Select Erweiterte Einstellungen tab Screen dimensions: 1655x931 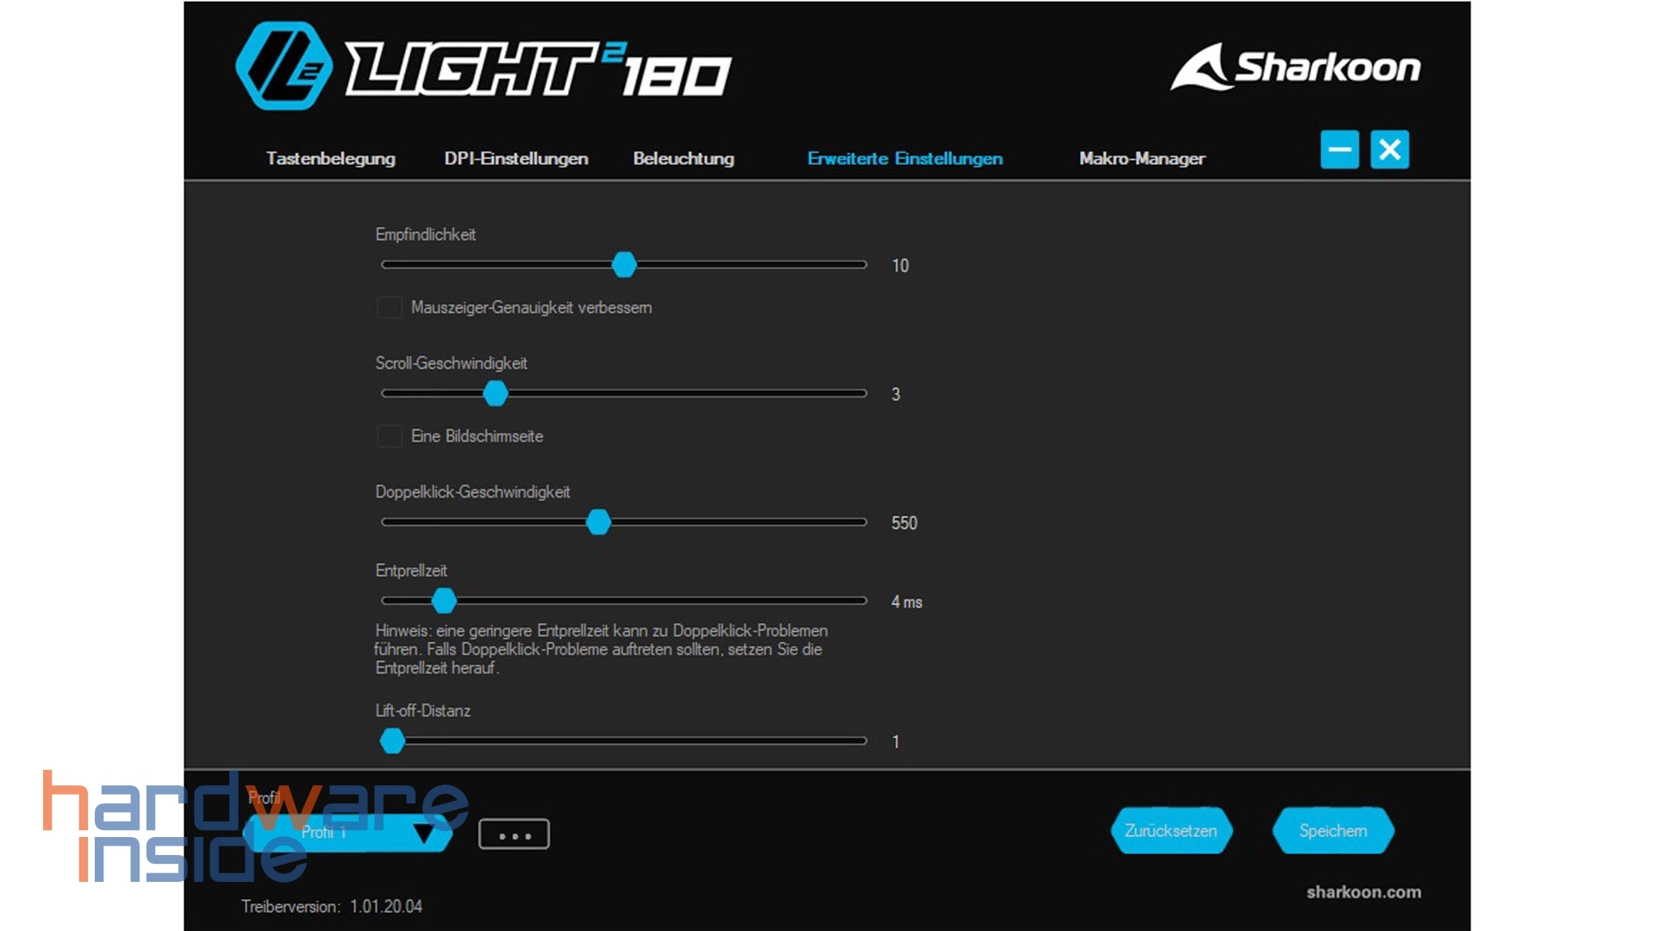click(x=905, y=159)
